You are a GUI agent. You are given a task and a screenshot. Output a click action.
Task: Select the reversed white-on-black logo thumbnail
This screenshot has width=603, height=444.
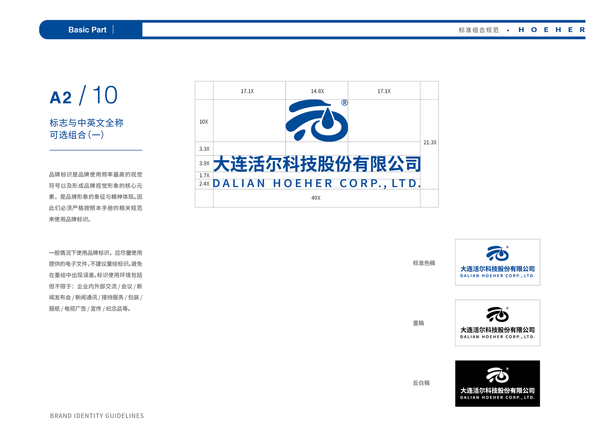pos(497,384)
